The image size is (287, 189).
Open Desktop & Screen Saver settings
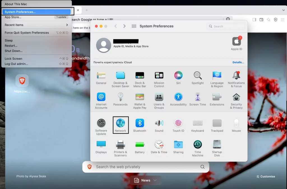pyautogui.click(x=120, y=79)
